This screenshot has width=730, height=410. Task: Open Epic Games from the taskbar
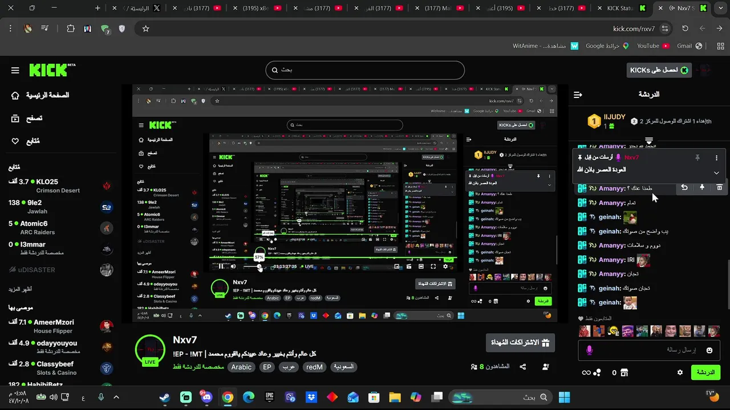coord(269,397)
